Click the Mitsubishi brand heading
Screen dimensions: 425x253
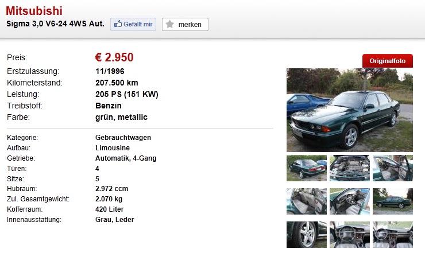tap(34, 11)
